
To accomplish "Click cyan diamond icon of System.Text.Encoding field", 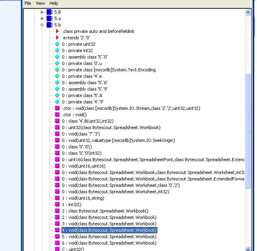I will pos(57,70).
